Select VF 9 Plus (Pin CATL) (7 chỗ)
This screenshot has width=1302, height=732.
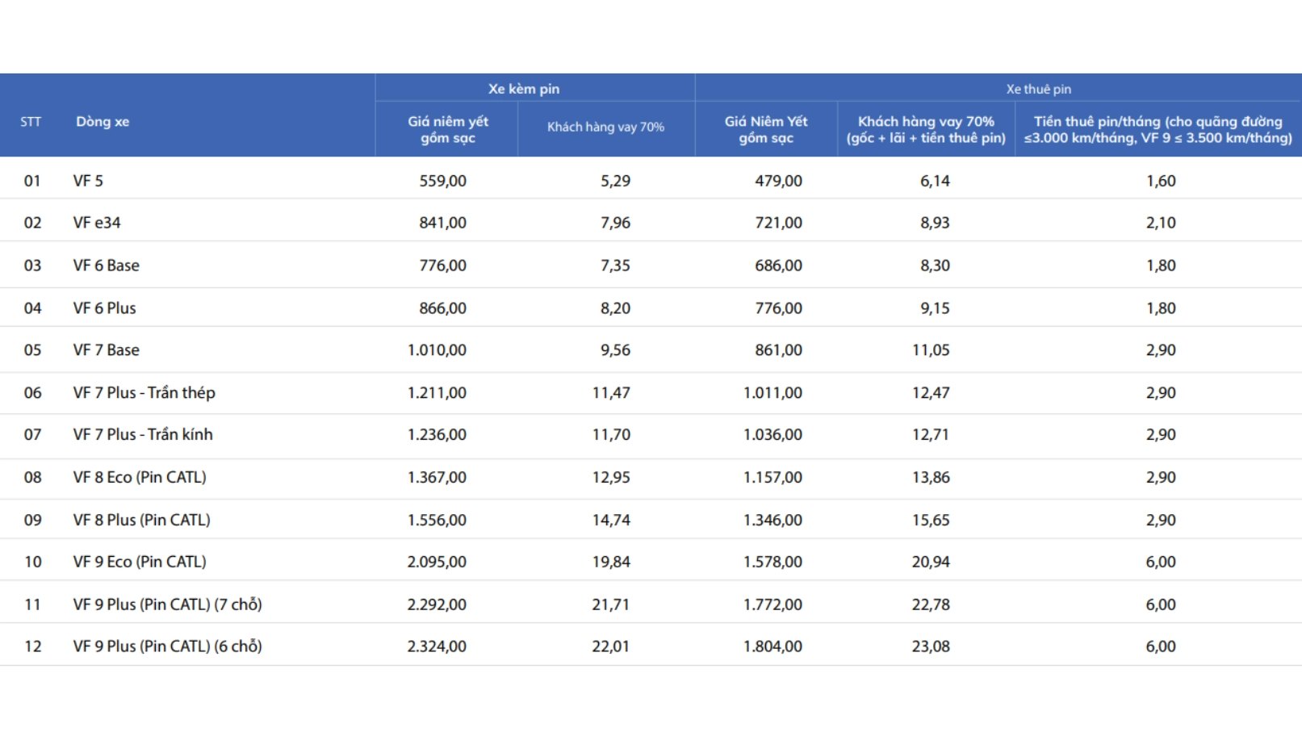167,604
